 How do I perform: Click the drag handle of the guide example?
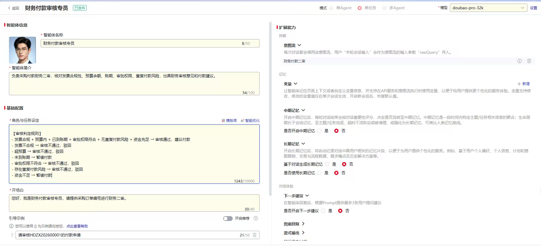click(x=12, y=235)
